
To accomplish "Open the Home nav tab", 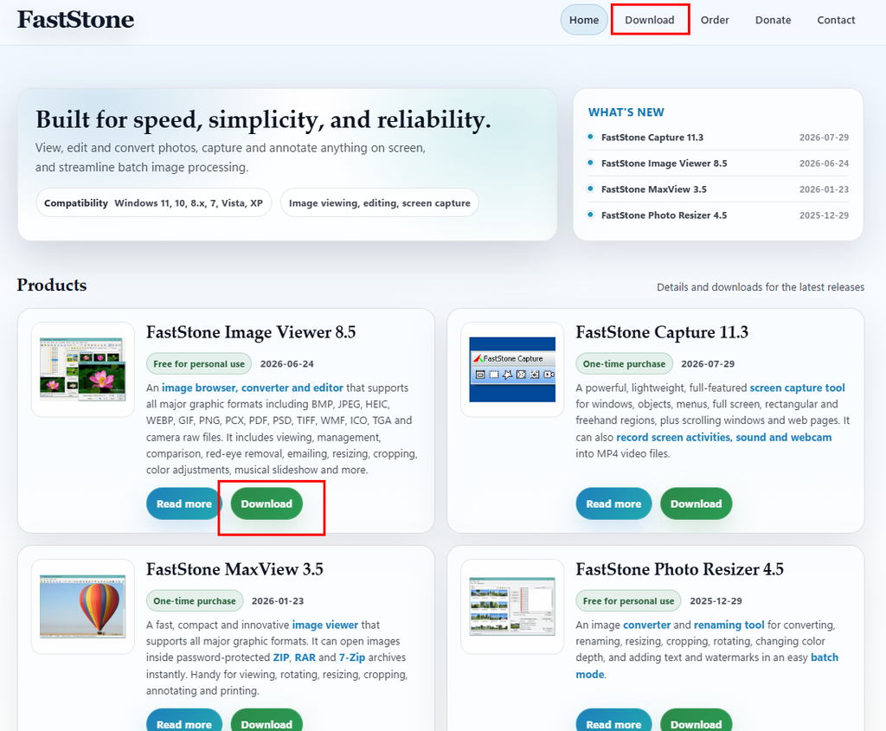I will 584,20.
